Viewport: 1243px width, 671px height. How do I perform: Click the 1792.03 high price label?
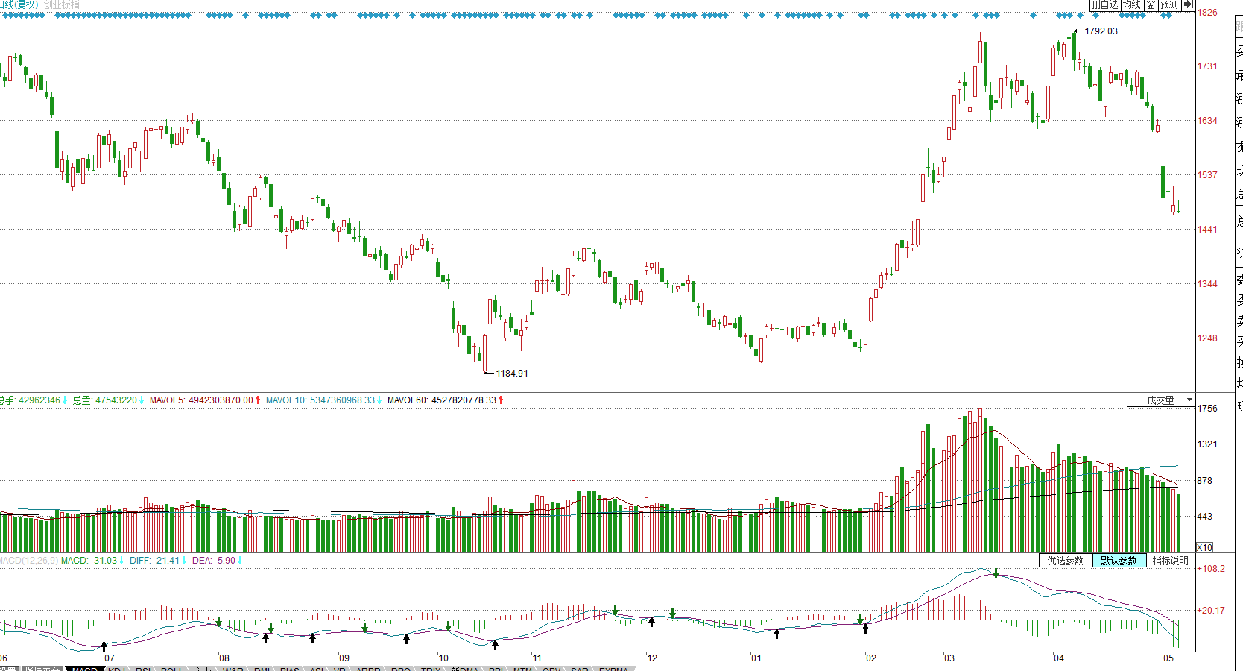pos(1101,31)
